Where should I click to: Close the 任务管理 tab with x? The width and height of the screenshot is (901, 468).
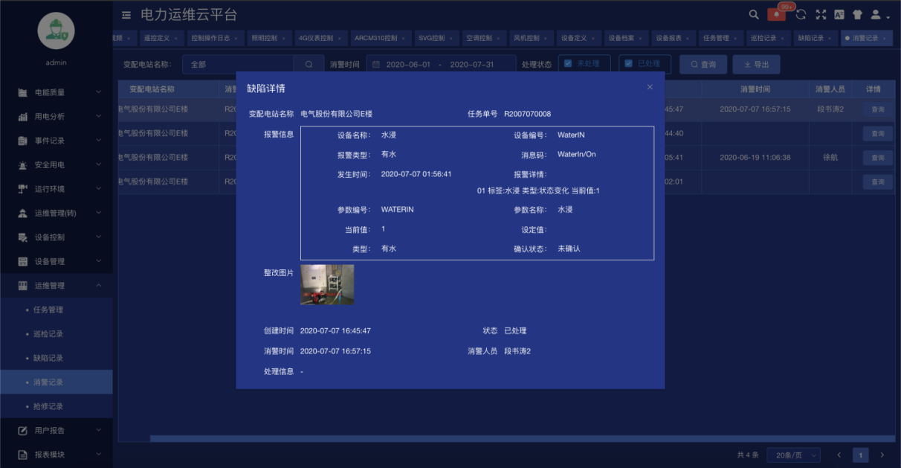point(737,38)
